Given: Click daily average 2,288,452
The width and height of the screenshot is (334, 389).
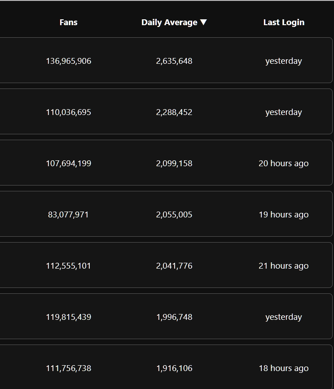Looking at the screenshot, I should 174,112.
